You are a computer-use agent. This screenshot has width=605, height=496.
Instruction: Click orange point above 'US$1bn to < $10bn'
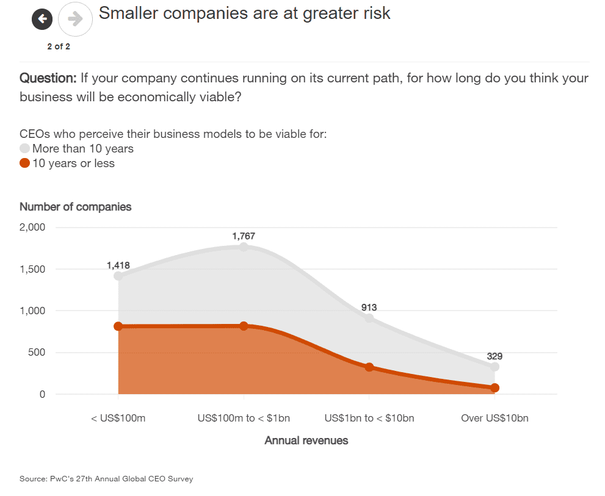pyautogui.click(x=369, y=367)
